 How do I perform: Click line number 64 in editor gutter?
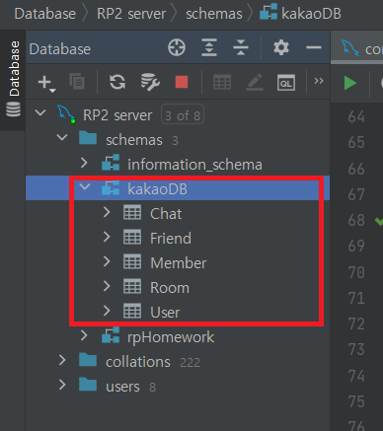[x=356, y=116]
